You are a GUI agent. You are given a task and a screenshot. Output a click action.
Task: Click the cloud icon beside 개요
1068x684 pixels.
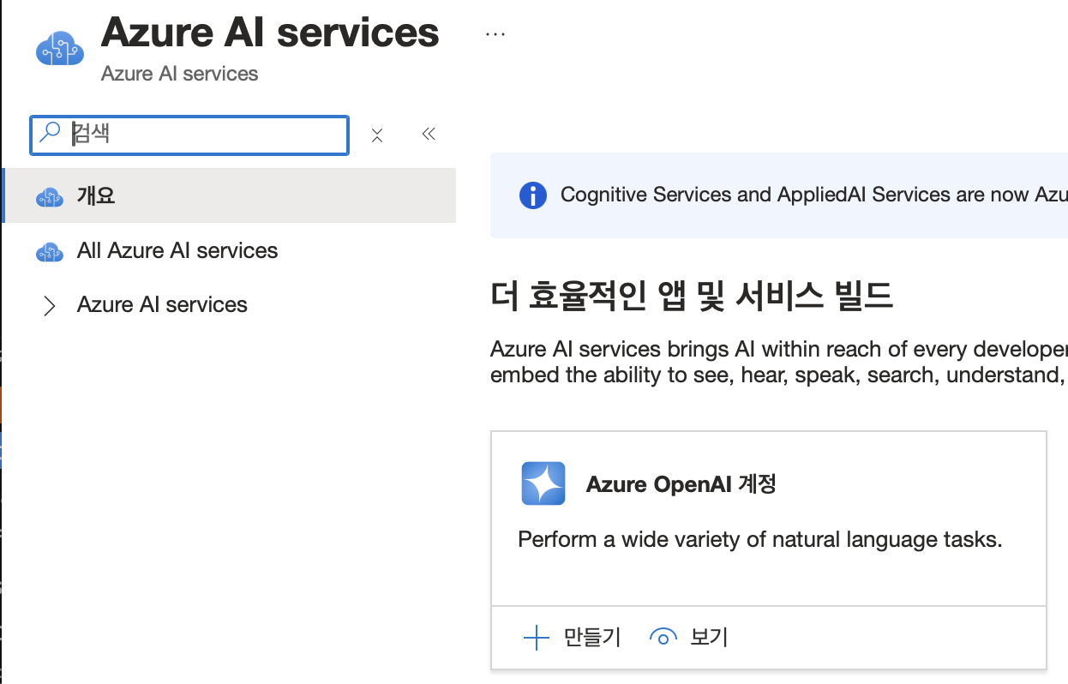pyautogui.click(x=50, y=196)
